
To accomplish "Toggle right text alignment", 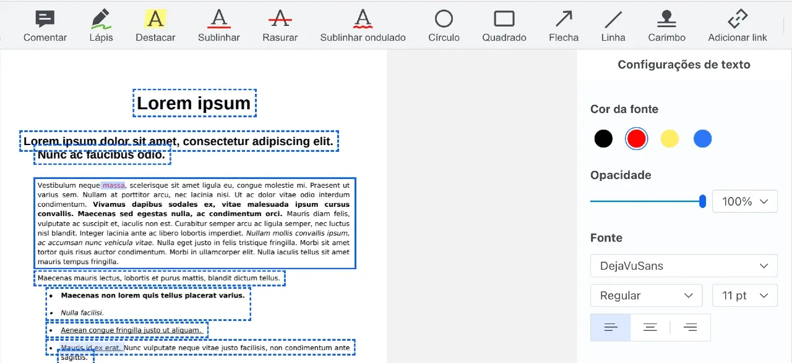I will pyautogui.click(x=690, y=328).
